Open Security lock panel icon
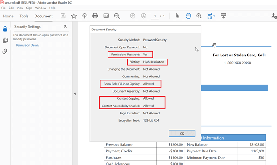The image size is (277, 165). (5, 29)
